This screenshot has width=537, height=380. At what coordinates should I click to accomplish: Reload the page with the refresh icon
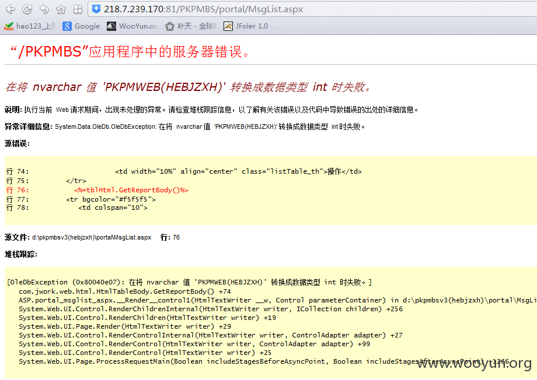[x=27, y=9]
